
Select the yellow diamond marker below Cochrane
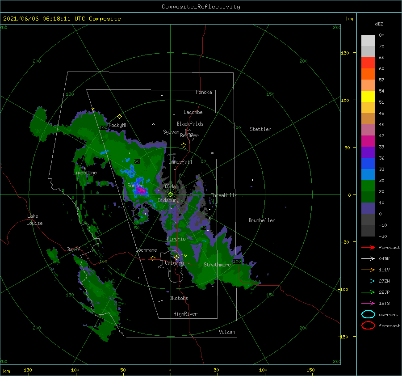(x=153, y=258)
